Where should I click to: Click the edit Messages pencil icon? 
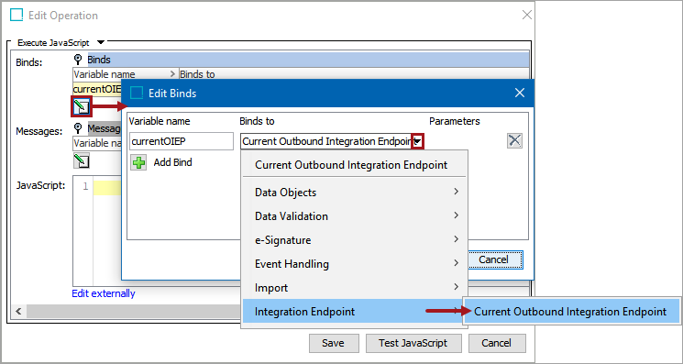(x=81, y=160)
